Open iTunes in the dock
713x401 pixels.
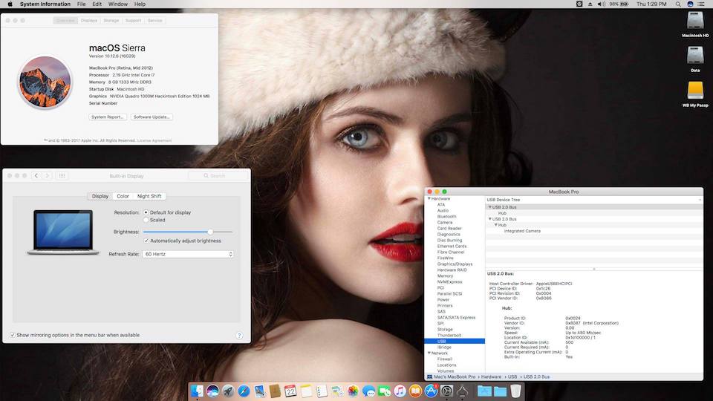[400, 391]
